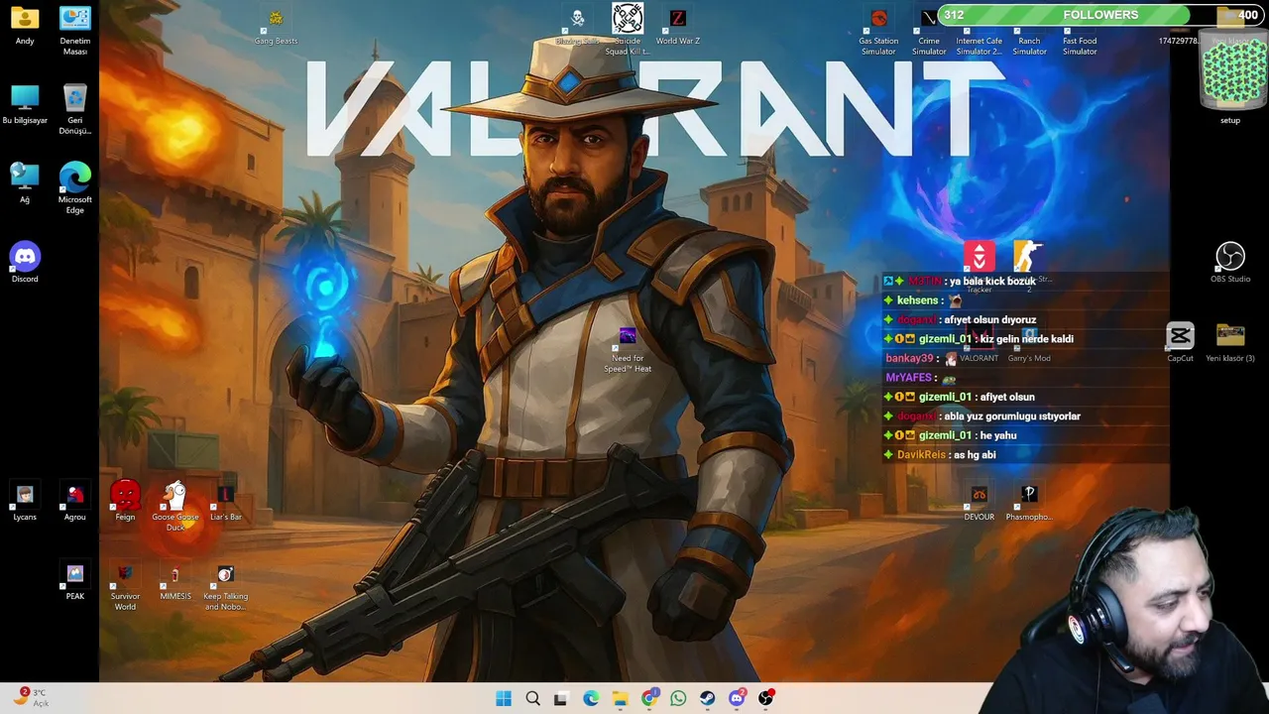The width and height of the screenshot is (1269, 714).
Task: Open the Windows Start menu
Action: pyautogui.click(x=504, y=698)
